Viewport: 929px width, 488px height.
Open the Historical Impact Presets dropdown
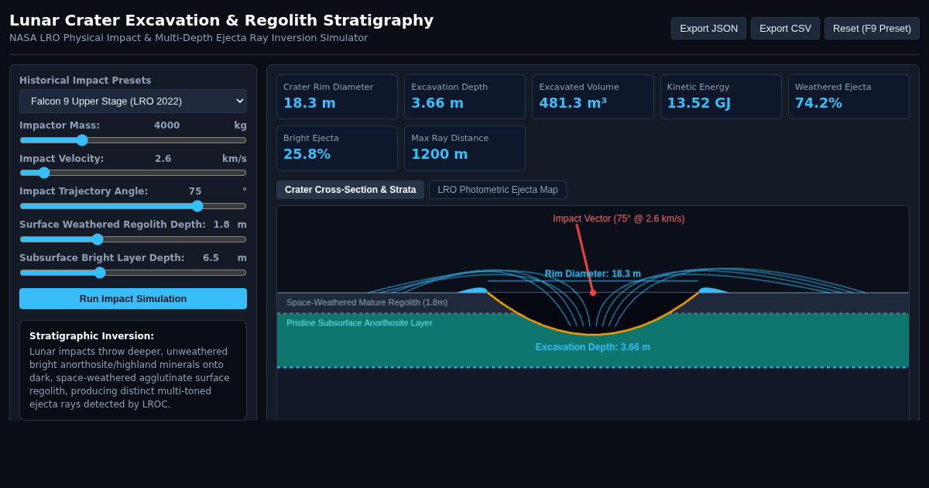pyautogui.click(x=133, y=101)
